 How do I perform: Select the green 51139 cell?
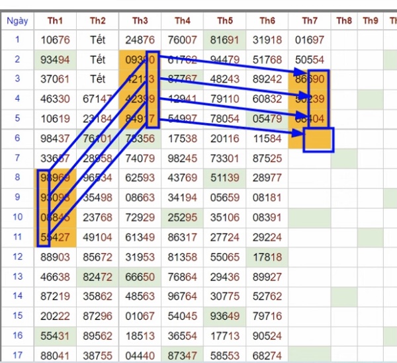coord(225,178)
